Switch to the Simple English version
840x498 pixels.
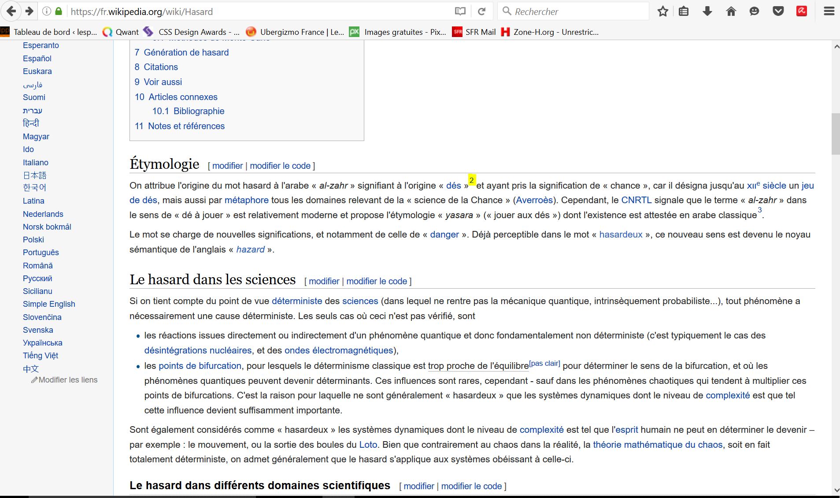(x=49, y=304)
